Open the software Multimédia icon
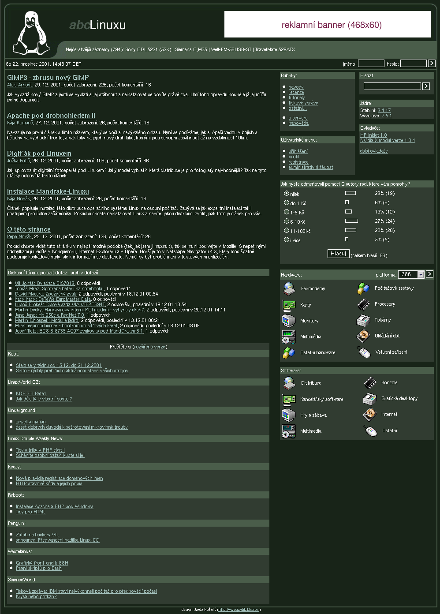The width and height of the screenshot is (440, 614). 289,431
